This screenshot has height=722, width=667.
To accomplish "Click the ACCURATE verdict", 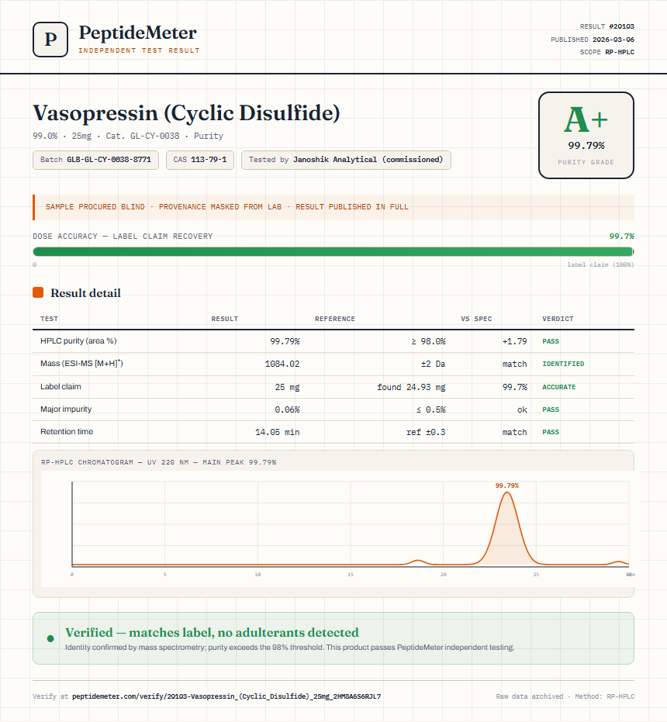I will click(558, 387).
